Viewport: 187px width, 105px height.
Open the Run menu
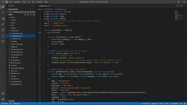click(x=33, y=2)
